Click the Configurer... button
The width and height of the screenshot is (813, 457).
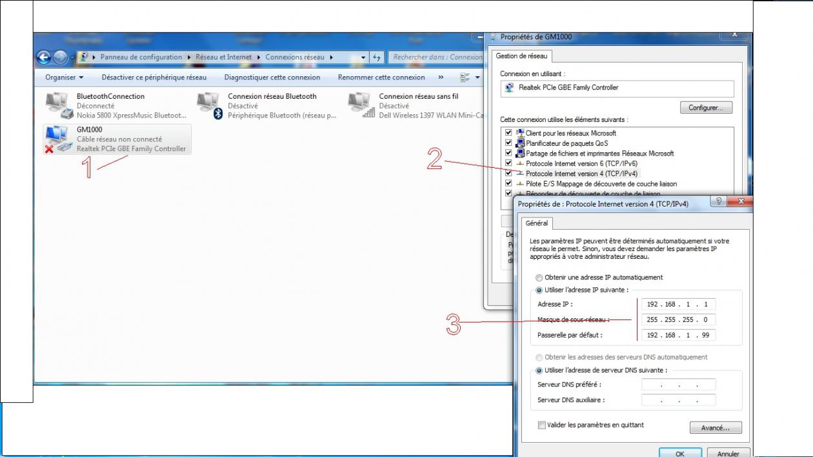706,108
